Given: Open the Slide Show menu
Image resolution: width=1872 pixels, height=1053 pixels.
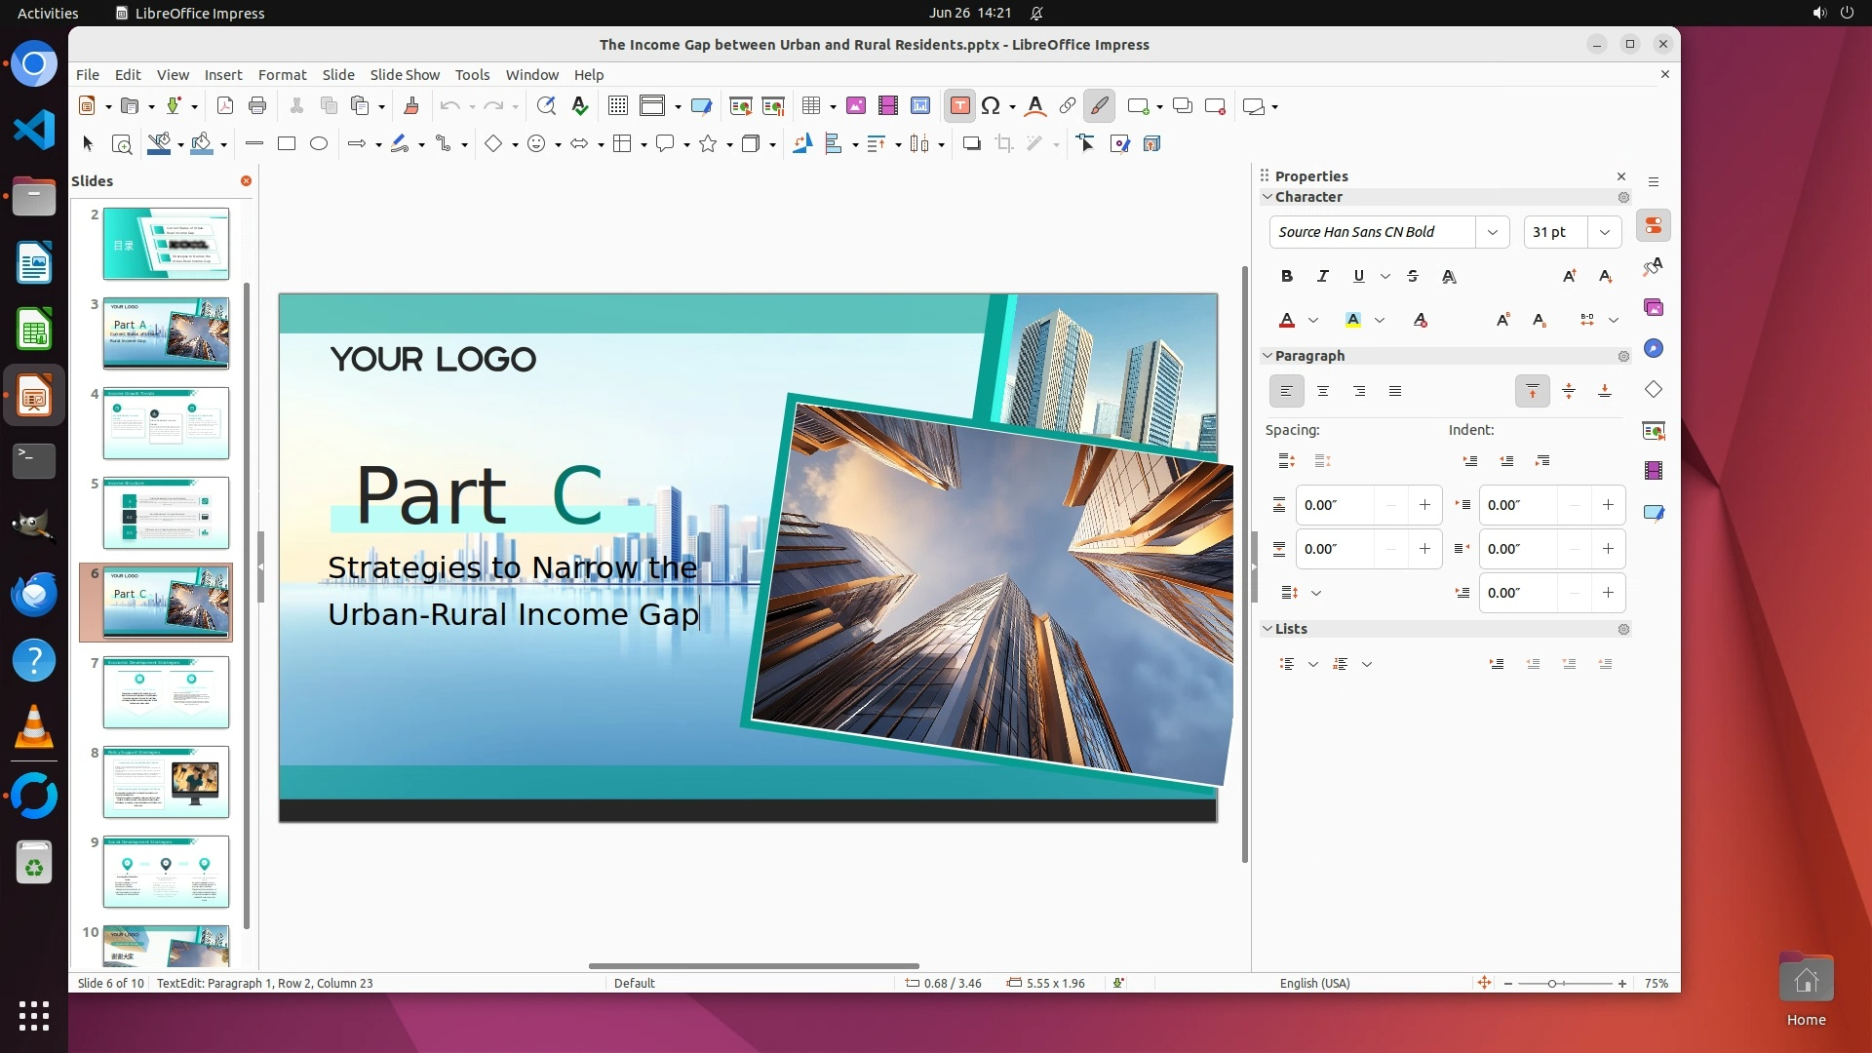Looking at the screenshot, I should click(x=405, y=75).
